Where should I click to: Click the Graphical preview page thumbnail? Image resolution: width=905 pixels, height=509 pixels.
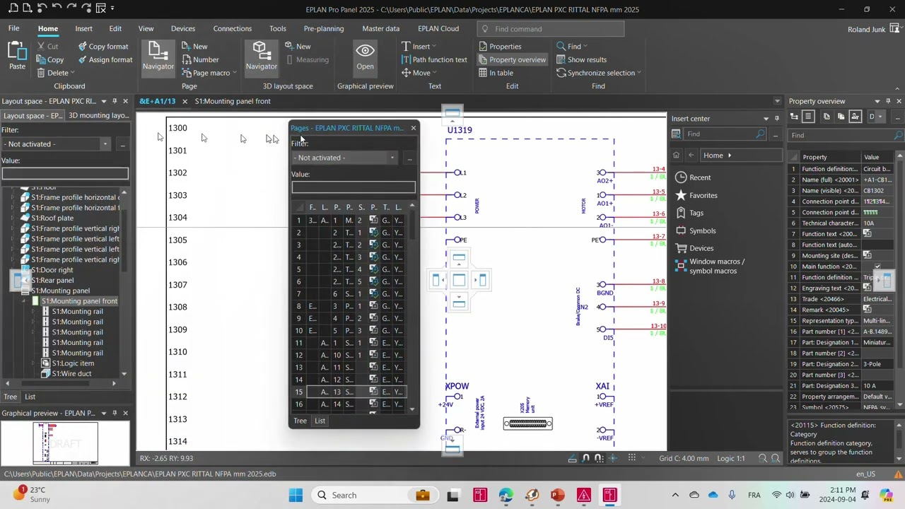pyautogui.click(x=65, y=443)
